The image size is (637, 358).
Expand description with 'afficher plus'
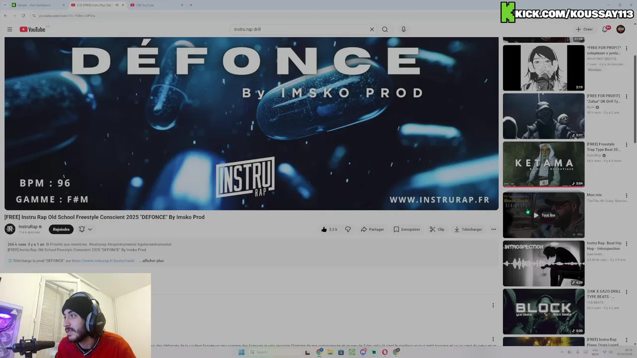[x=152, y=261]
